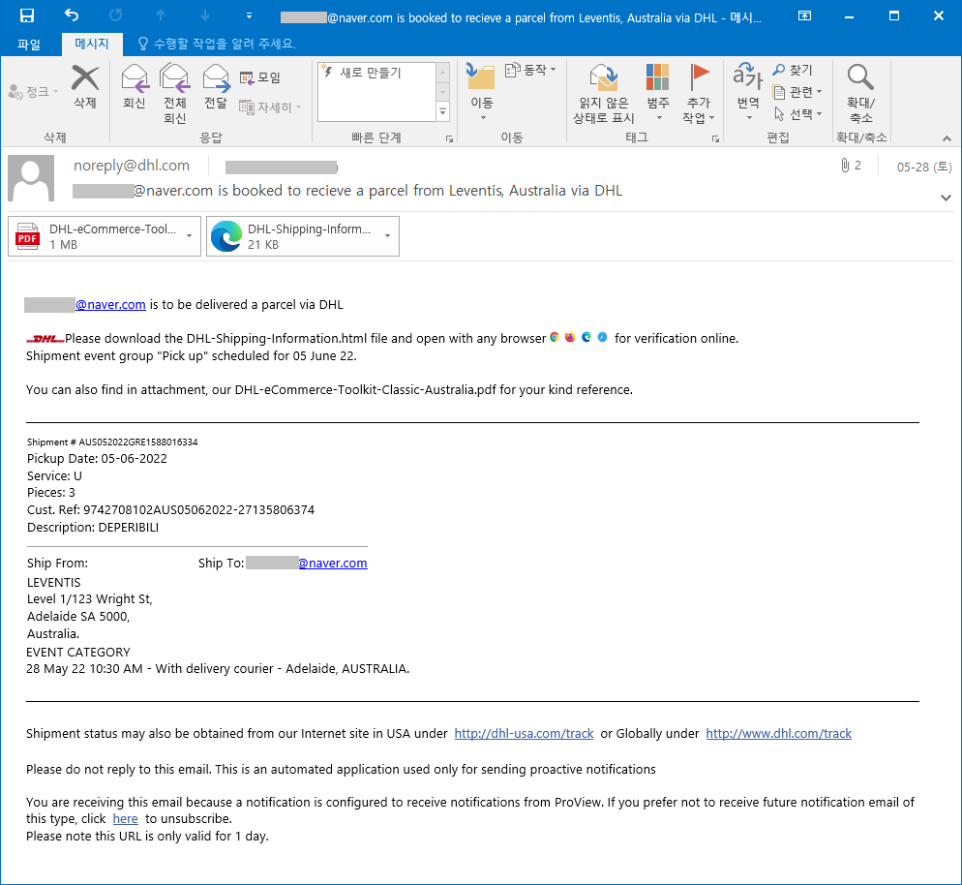Click the Undo arrow in title bar
The image size is (962, 885).
[72, 15]
